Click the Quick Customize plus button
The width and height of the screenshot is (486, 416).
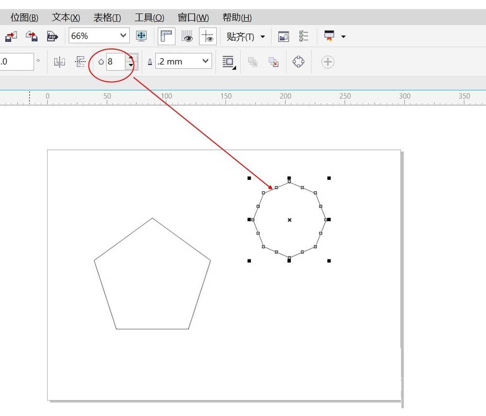tap(328, 62)
